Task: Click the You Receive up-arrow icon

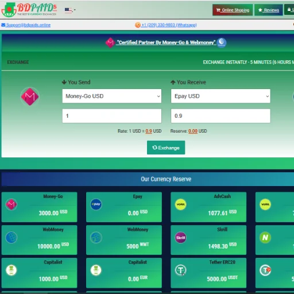Action: click(173, 82)
